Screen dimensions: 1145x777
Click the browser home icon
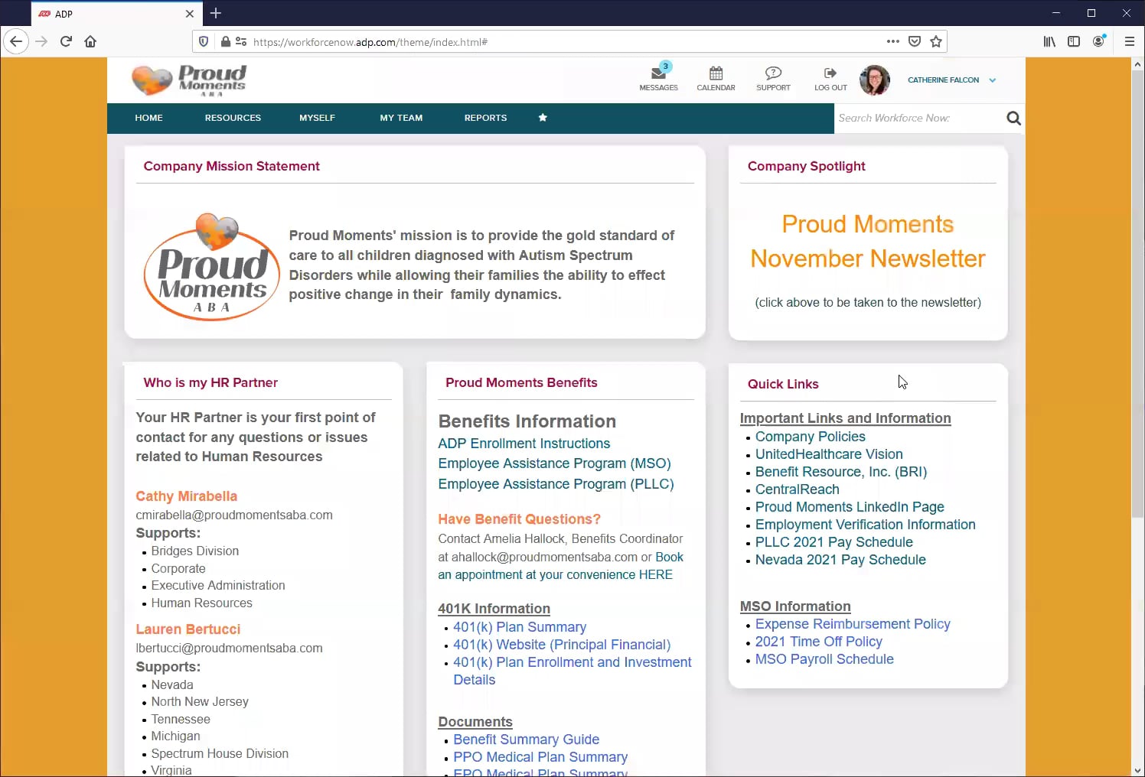tap(90, 41)
